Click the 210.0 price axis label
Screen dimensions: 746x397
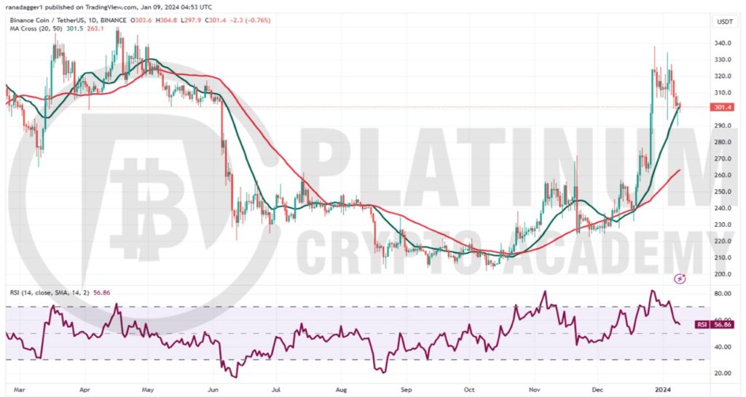pyautogui.click(x=722, y=258)
